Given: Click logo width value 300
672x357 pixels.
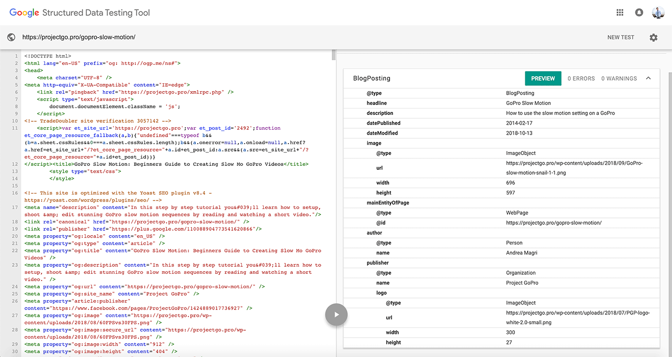Looking at the screenshot, I should pyautogui.click(x=510, y=332).
